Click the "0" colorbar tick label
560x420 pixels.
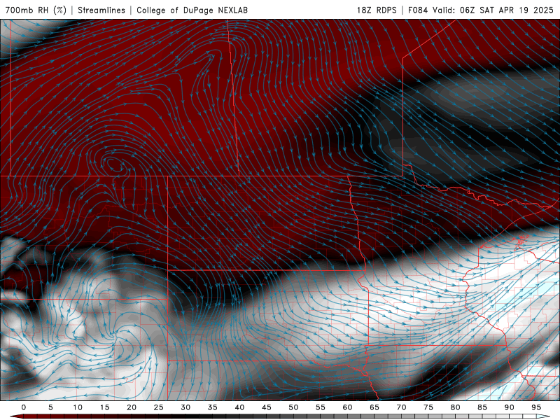coord(24,407)
